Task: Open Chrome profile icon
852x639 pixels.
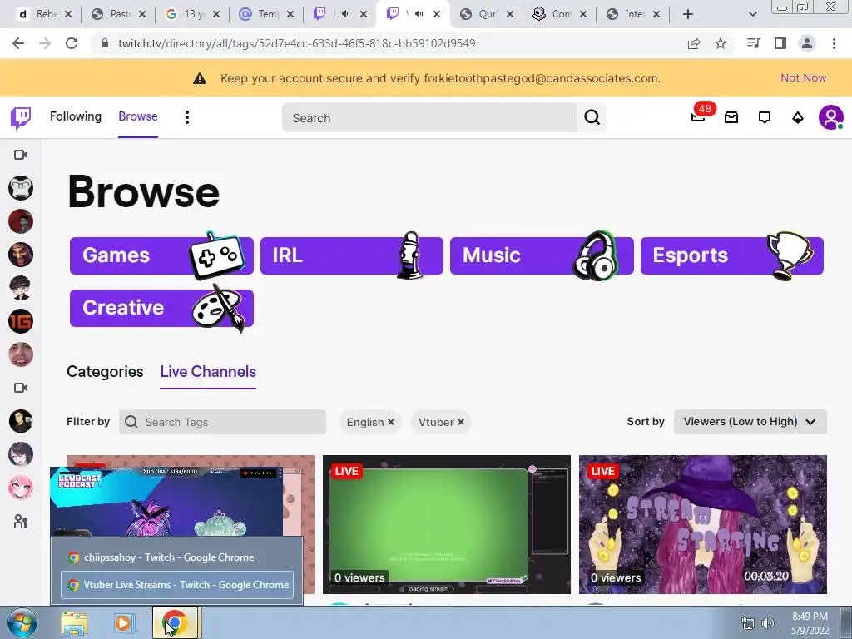Action: coord(807,43)
